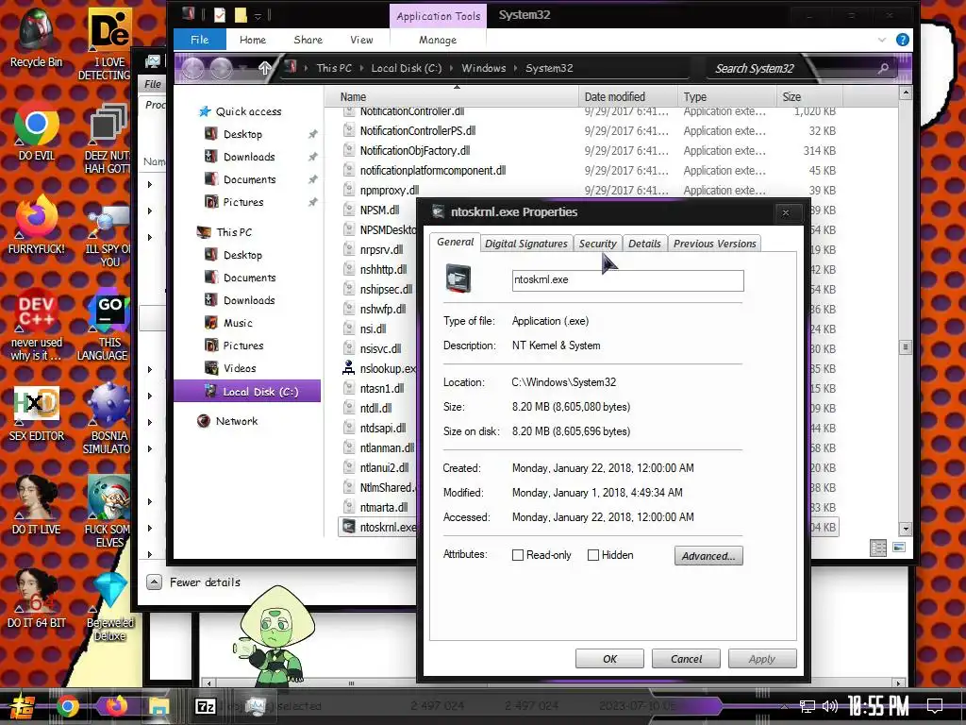Sort files by Name column header

452,97
